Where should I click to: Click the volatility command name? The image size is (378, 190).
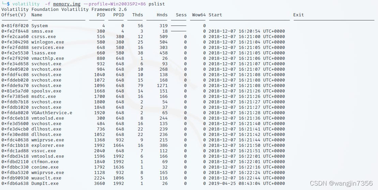[26, 4]
